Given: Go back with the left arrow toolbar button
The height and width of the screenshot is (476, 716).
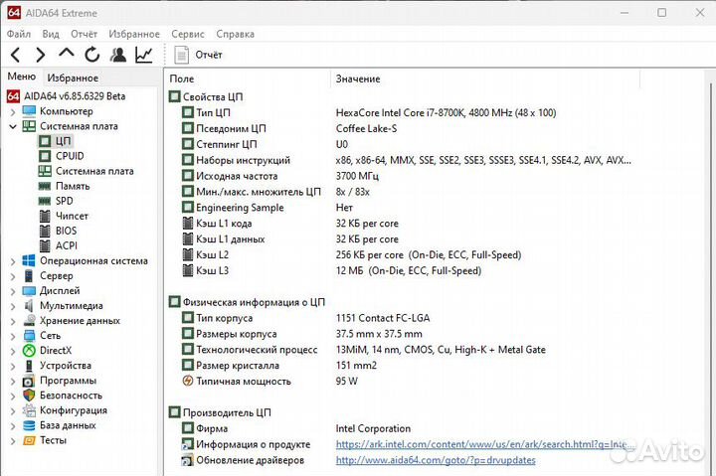Looking at the screenshot, I should (x=16, y=56).
